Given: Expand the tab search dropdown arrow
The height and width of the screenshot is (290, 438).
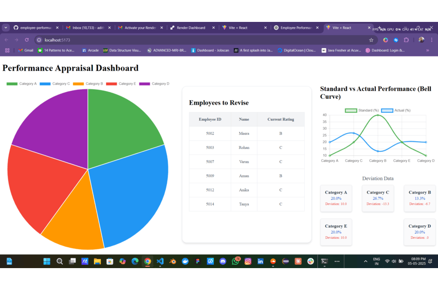Looking at the screenshot, I should tap(6, 28).
